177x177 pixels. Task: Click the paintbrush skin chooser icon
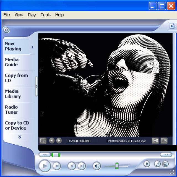pyautogui.click(x=157, y=164)
